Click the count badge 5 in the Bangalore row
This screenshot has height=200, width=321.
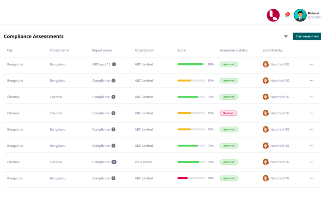pyautogui.click(x=114, y=178)
